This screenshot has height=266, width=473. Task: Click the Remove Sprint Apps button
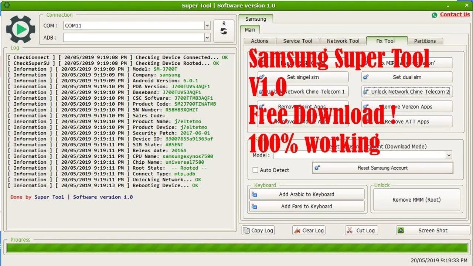(x=303, y=106)
